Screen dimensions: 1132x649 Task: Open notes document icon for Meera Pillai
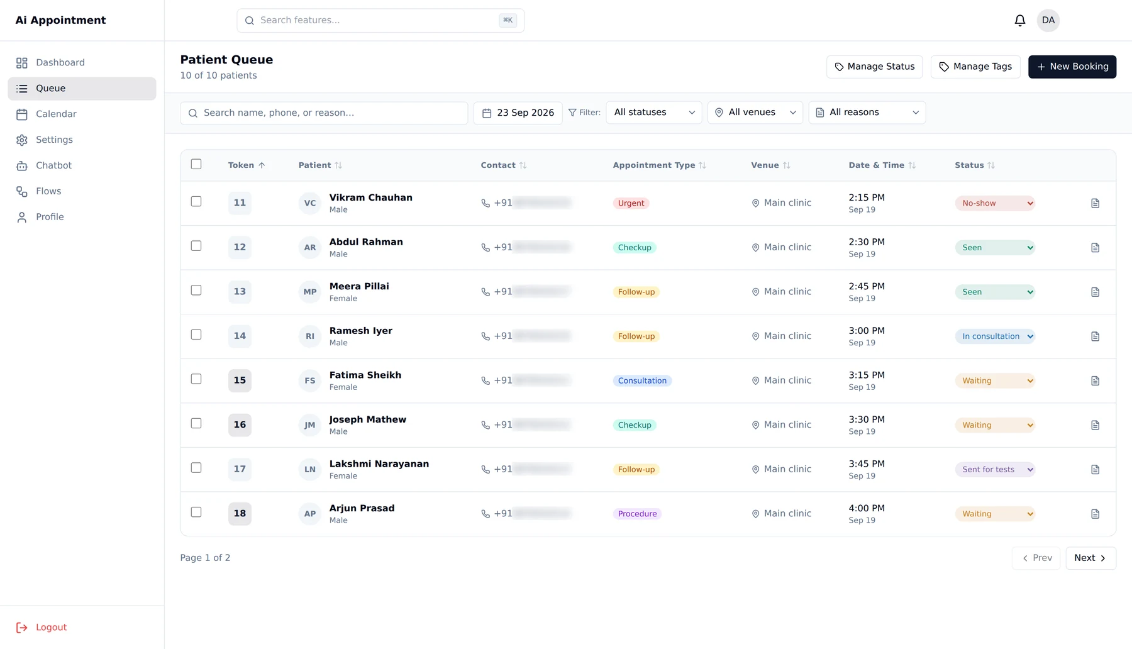click(1095, 292)
